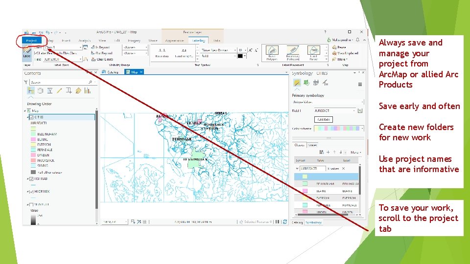Open Primary symbology tab icon in Symbology pane

pos(297,83)
